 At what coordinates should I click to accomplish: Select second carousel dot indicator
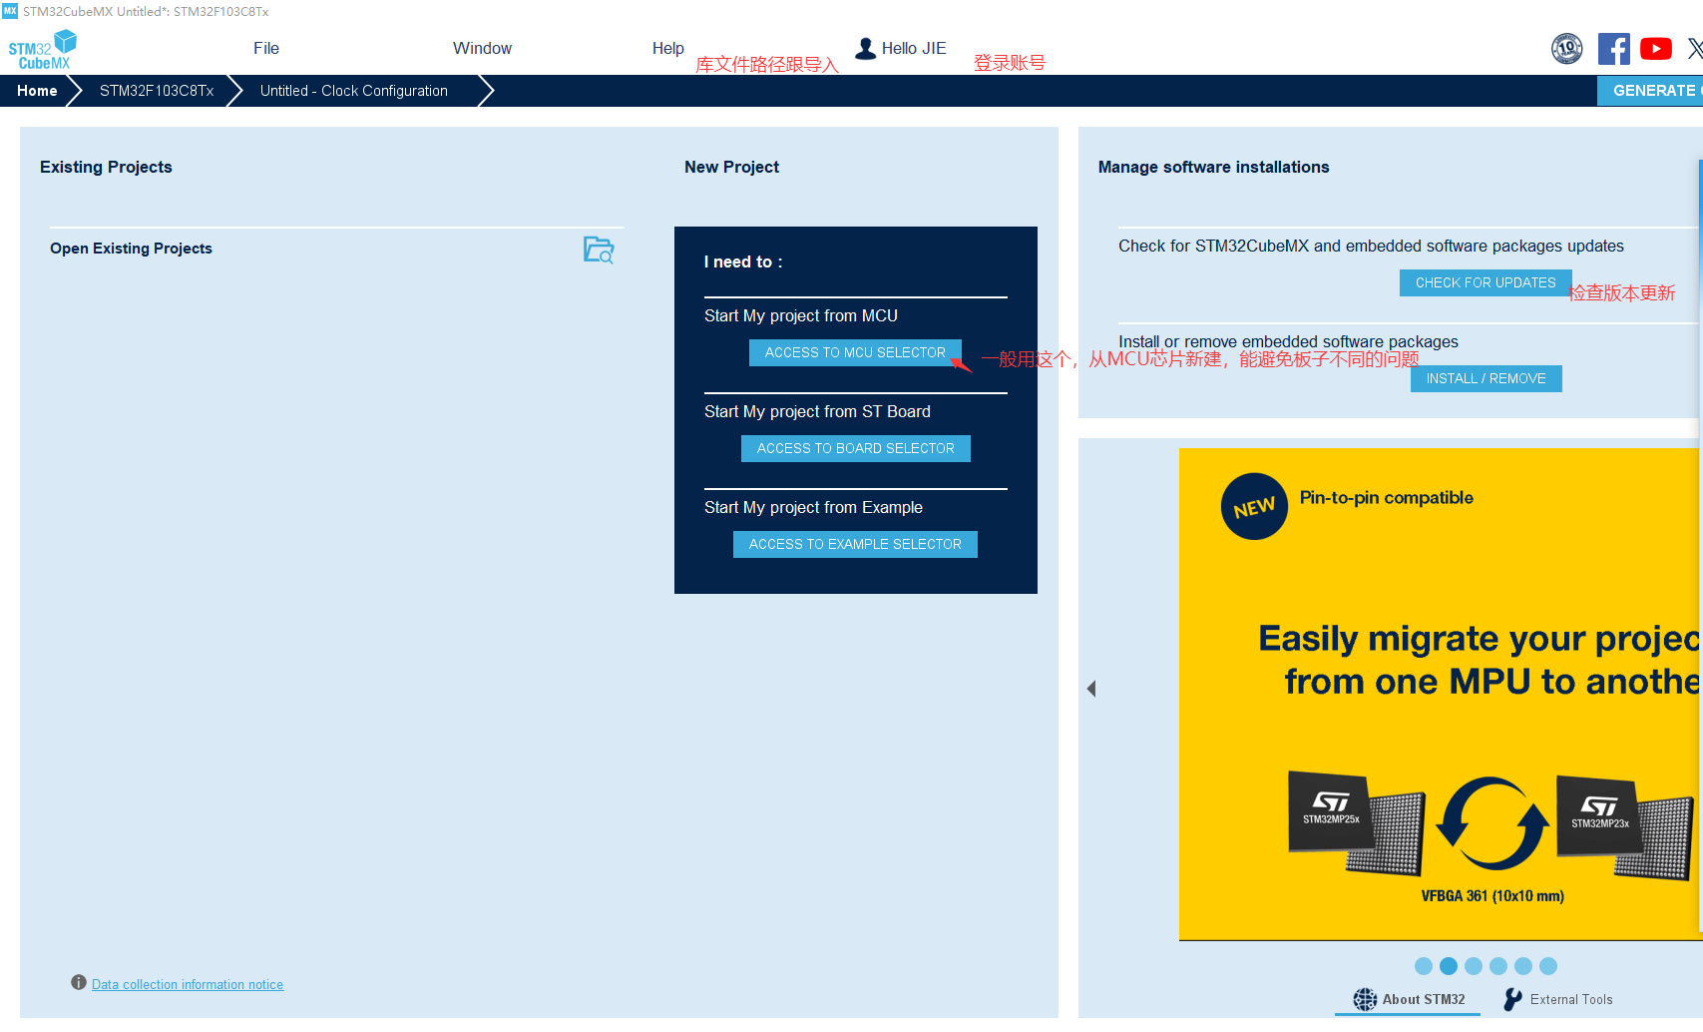coord(1449,966)
